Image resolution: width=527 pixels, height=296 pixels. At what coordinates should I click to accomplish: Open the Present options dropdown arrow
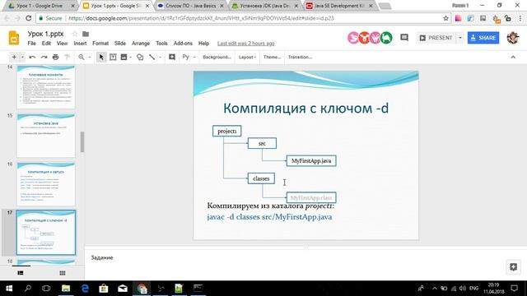click(x=460, y=38)
